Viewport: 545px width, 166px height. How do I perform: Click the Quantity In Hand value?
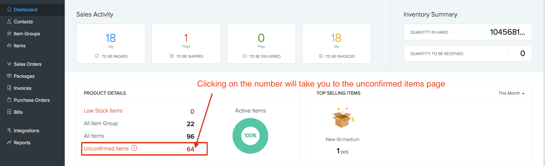(507, 32)
